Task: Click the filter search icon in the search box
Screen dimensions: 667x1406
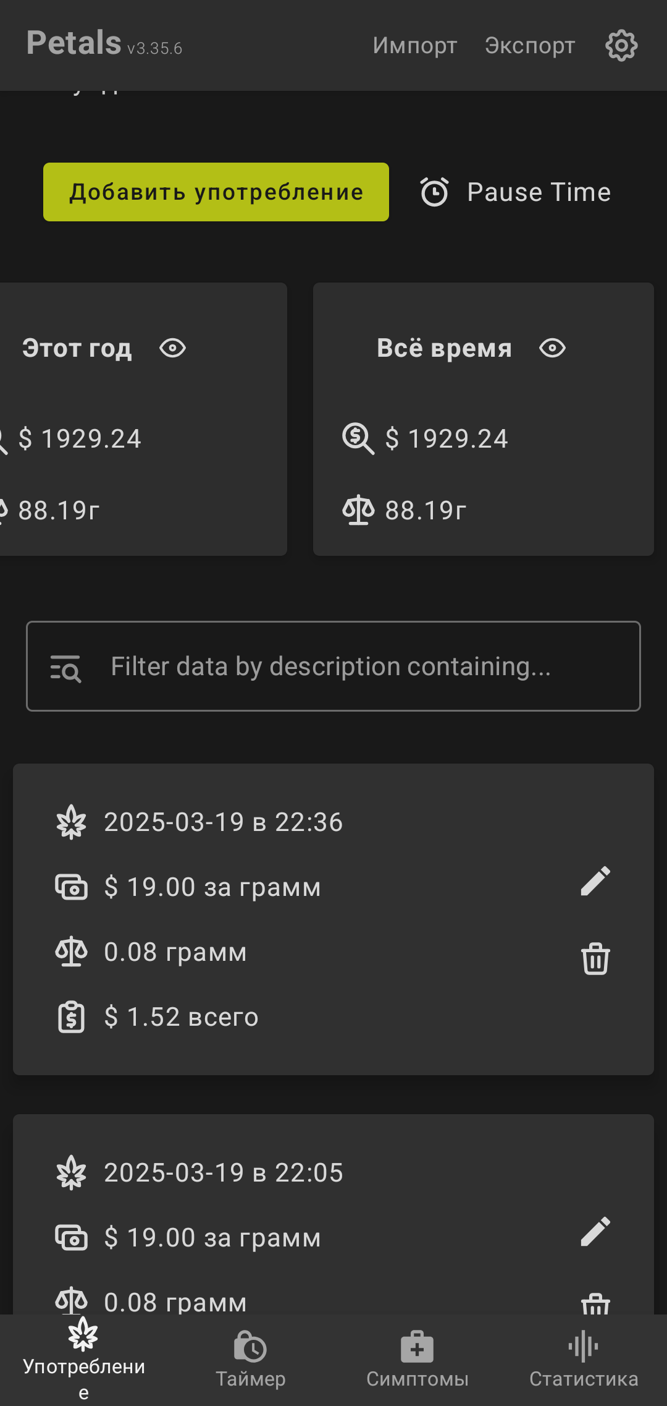Action: (65, 668)
